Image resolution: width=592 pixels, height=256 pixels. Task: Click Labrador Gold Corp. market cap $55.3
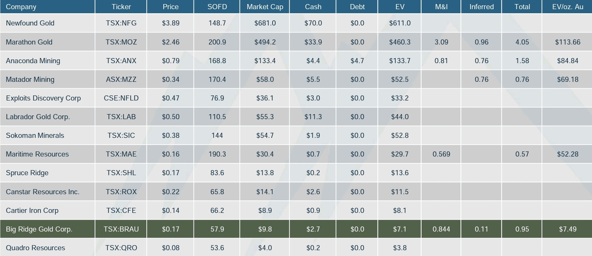coord(265,117)
